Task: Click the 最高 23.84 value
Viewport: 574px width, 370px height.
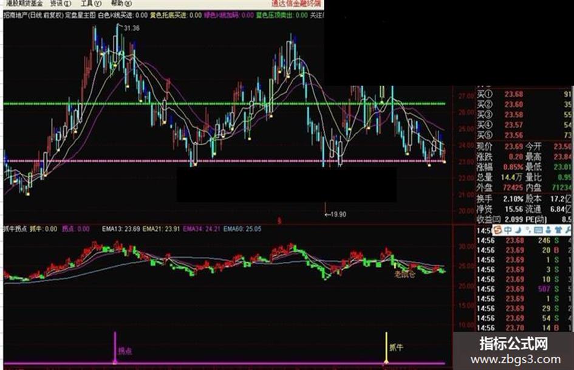Action: pos(563,157)
